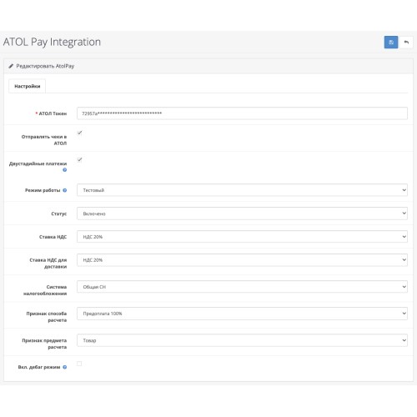Open the Режим работы dropdown
417x417 pixels.
pyautogui.click(x=242, y=190)
